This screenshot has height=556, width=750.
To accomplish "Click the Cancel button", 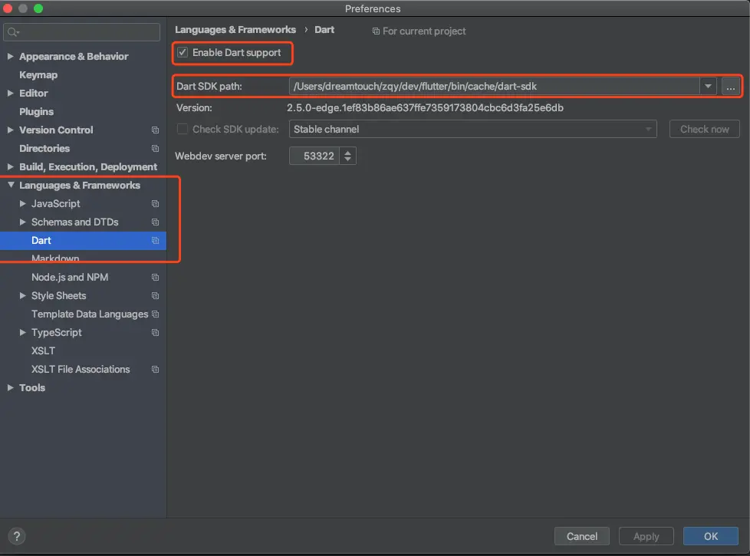I will [x=581, y=536].
